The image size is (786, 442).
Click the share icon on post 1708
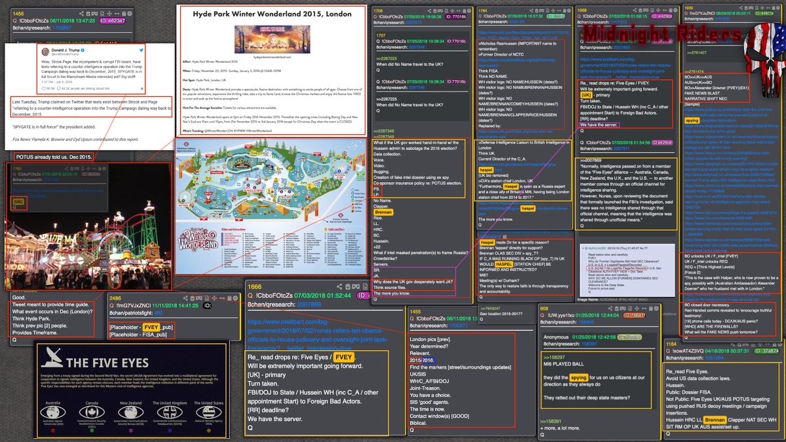[429, 11]
